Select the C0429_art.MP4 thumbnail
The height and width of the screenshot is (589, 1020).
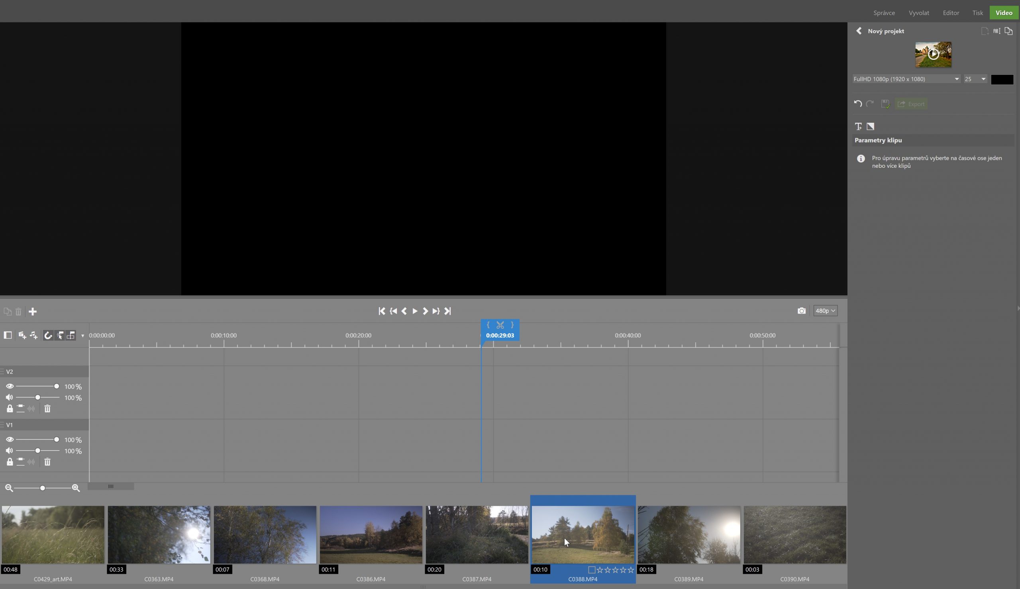click(x=53, y=534)
